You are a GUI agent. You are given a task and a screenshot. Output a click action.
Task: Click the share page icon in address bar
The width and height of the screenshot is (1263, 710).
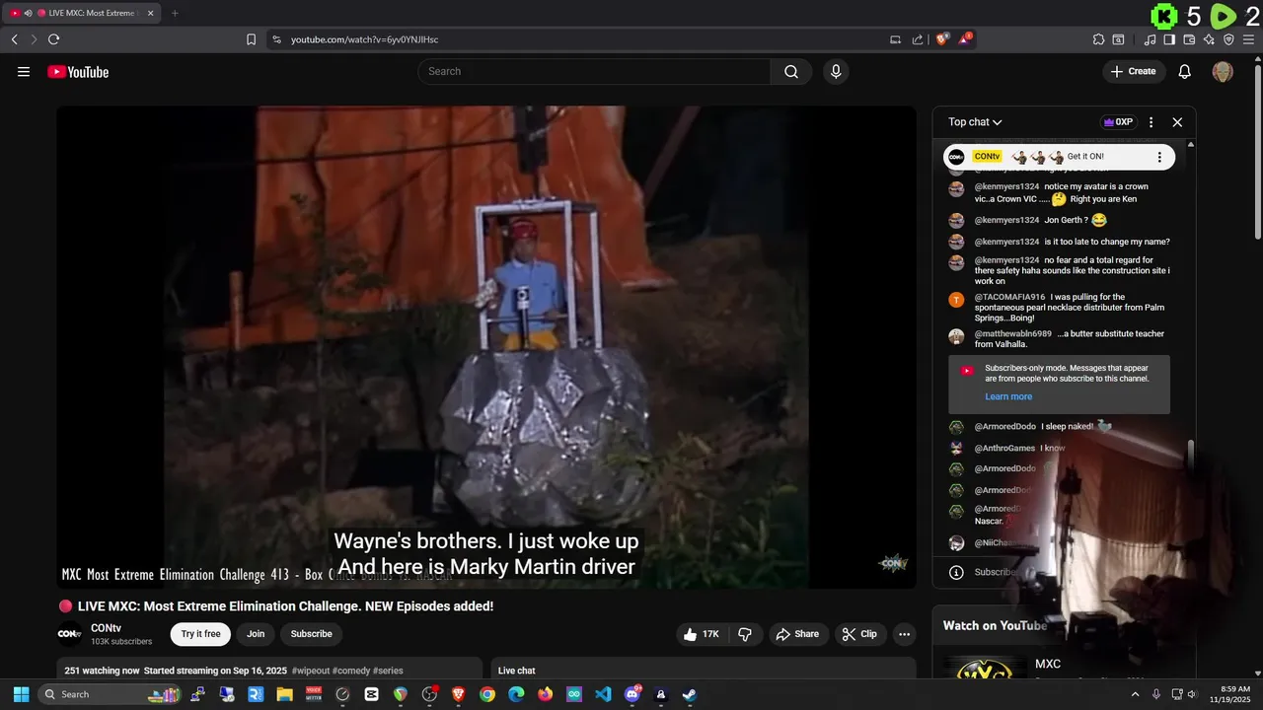918,39
